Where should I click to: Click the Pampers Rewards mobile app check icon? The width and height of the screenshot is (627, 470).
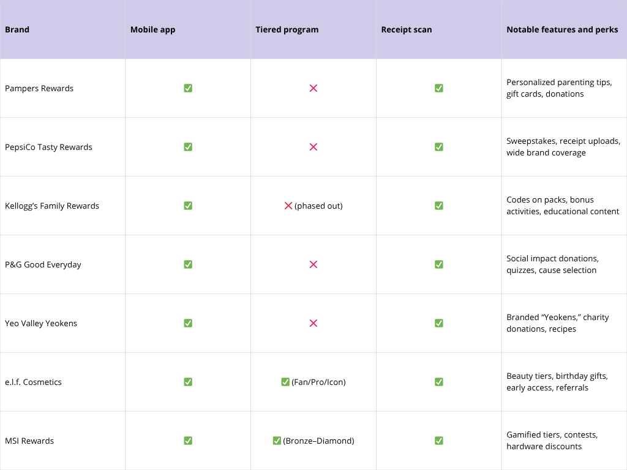pyautogui.click(x=188, y=88)
